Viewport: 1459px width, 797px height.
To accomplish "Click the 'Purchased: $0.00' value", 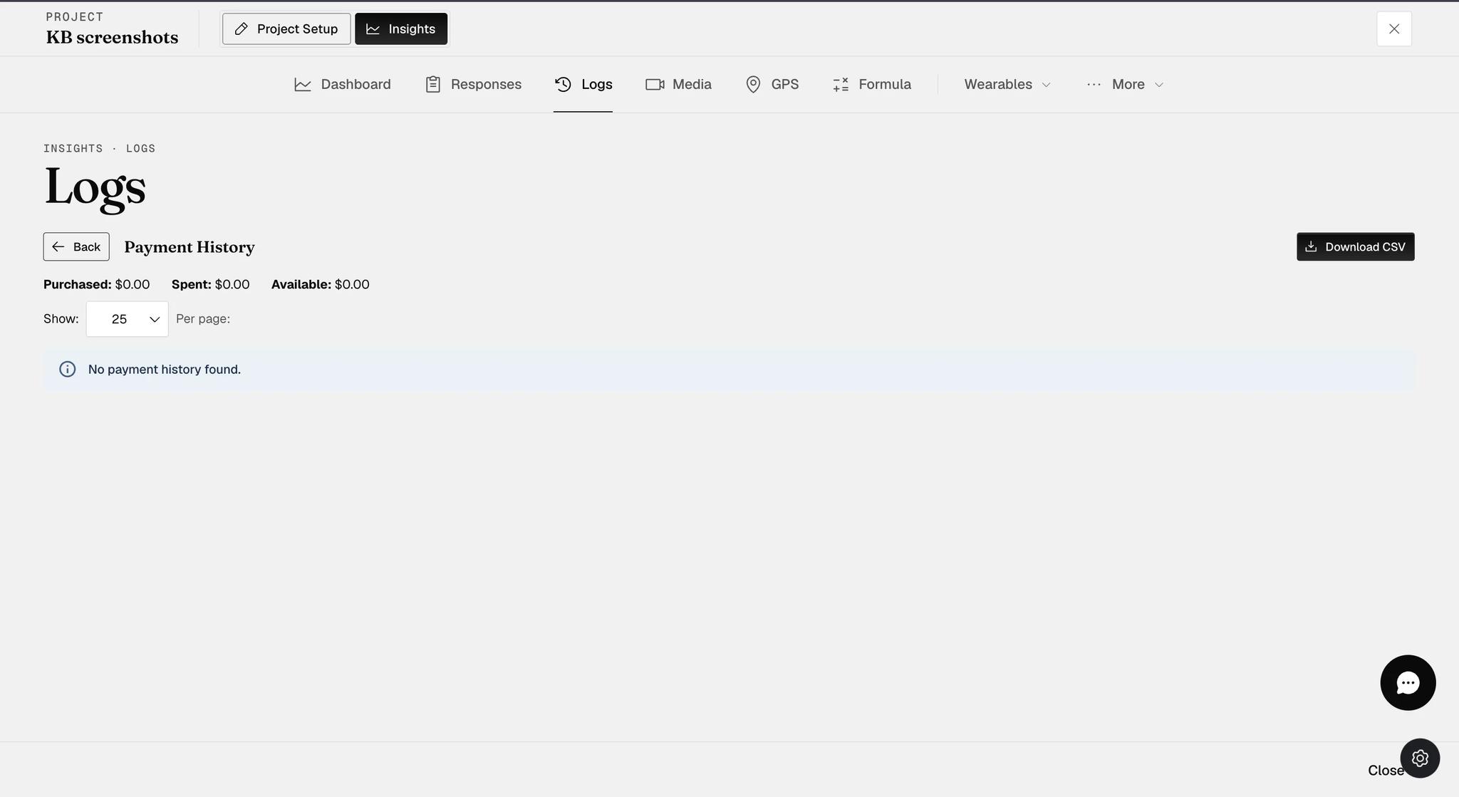I will click(97, 284).
